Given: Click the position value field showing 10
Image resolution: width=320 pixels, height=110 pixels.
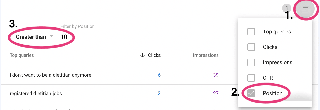Looking at the screenshot, I should [x=64, y=37].
